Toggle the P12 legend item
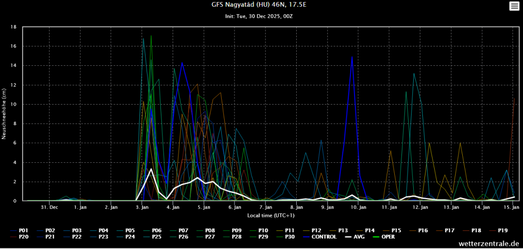Image resolution: width=523 pixels, height=249 pixels. [x=316, y=231]
